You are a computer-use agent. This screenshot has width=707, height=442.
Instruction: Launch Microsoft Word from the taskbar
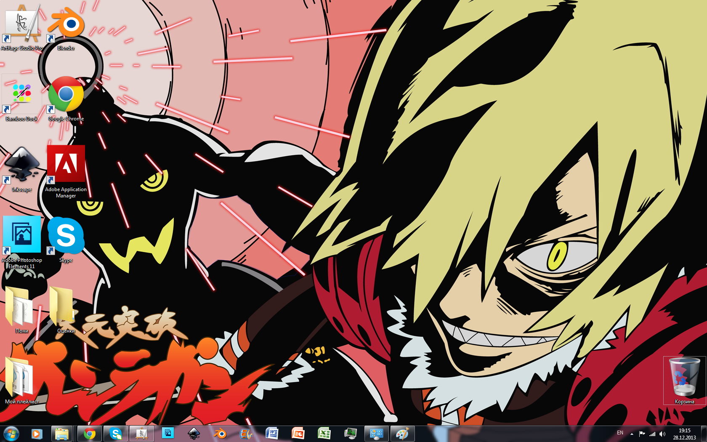click(272, 434)
